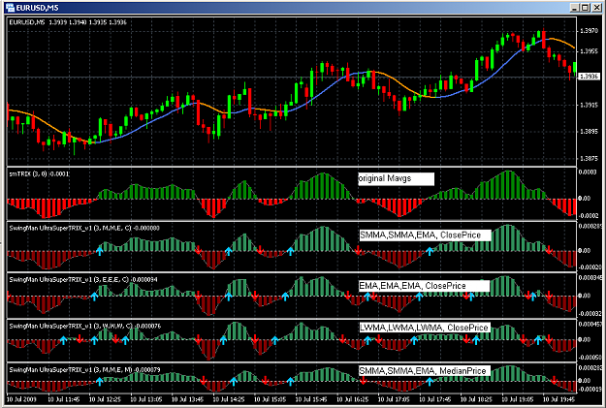Click the 10 Jul 16:25 time axis label
606x408 pixels.
[353, 399]
